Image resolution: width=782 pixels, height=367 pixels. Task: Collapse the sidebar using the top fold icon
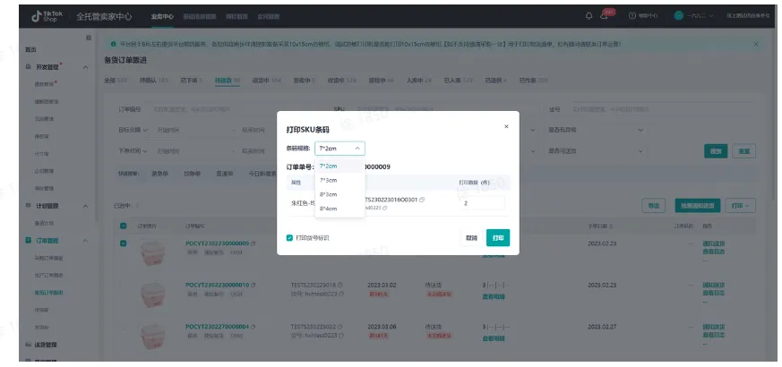point(89,38)
